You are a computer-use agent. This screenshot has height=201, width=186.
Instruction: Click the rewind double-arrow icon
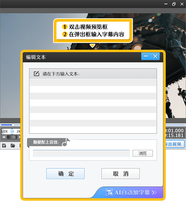[4, 137]
